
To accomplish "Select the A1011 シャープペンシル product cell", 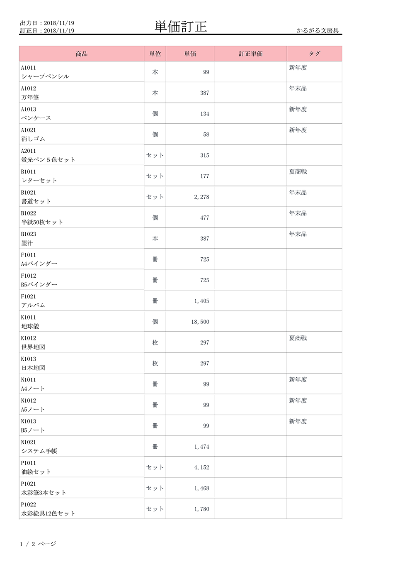I will pos(82,72).
